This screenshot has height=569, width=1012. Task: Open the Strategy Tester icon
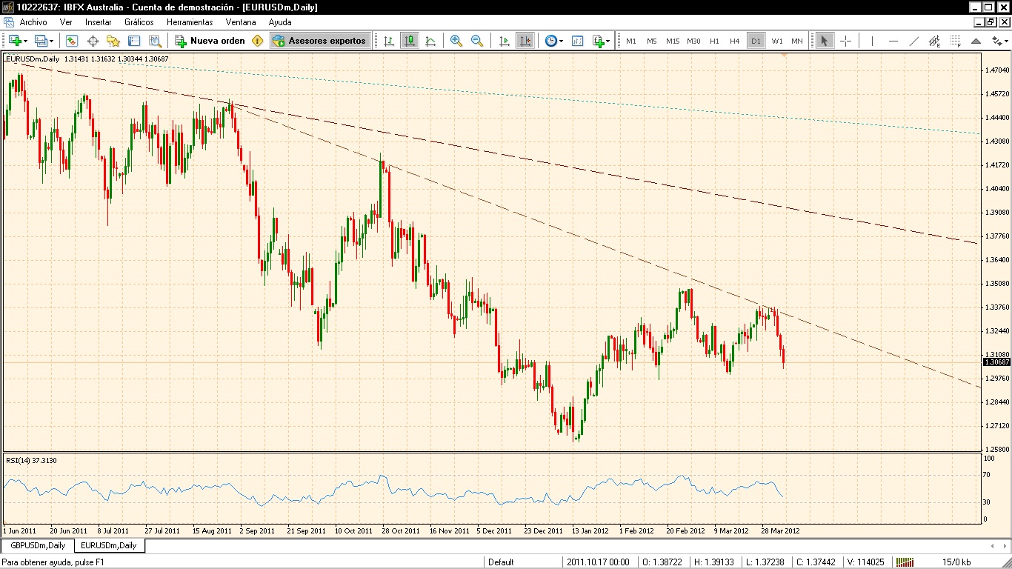point(155,41)
